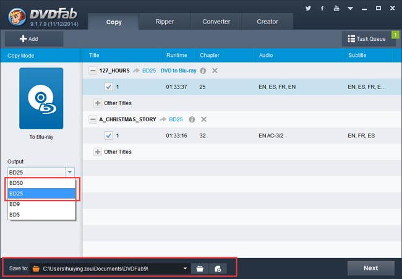Viewport: 402px width, 279px height.
Task: Choose BD5 from Output list
Action: [x=41, y=215]
